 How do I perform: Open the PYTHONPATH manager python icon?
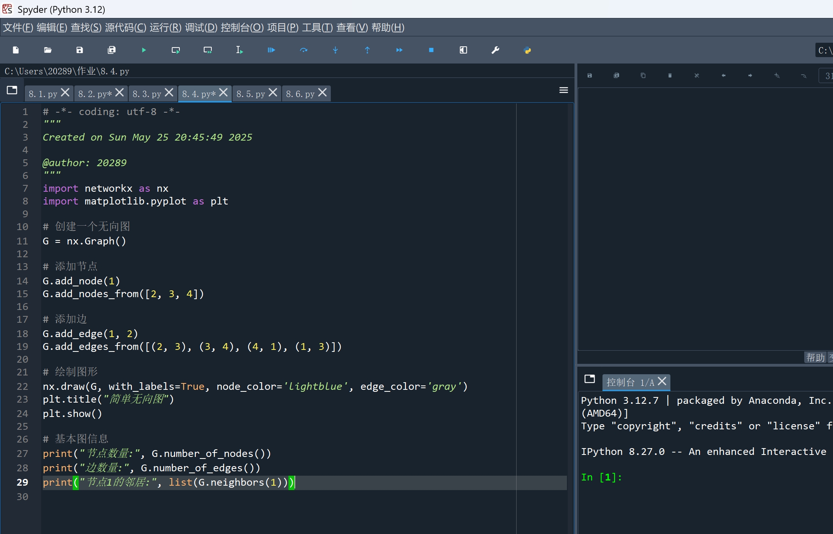tap(527, 50)
